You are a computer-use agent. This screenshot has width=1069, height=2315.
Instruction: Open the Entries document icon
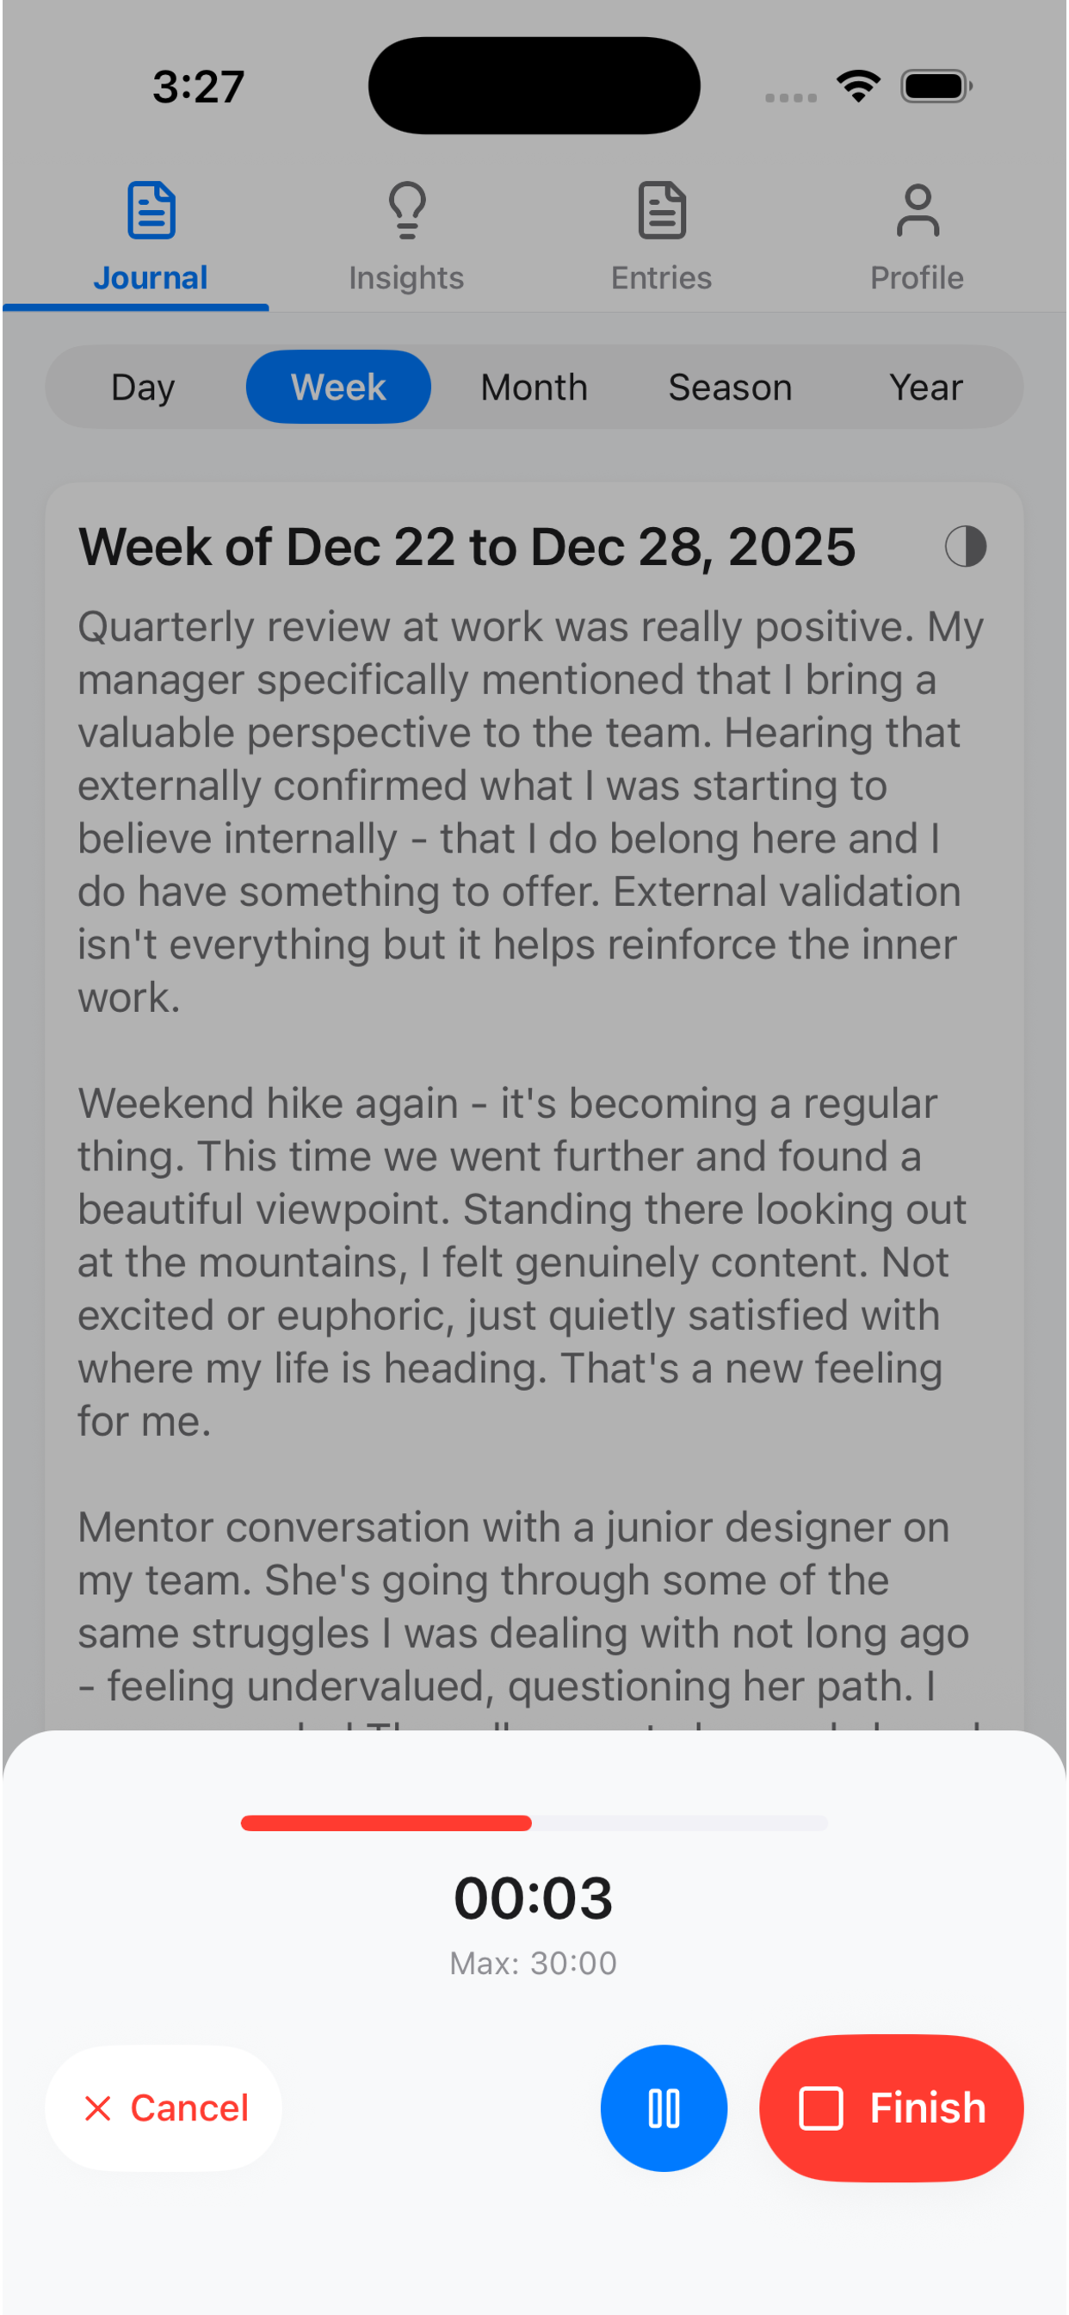click(x=662, y=211)
